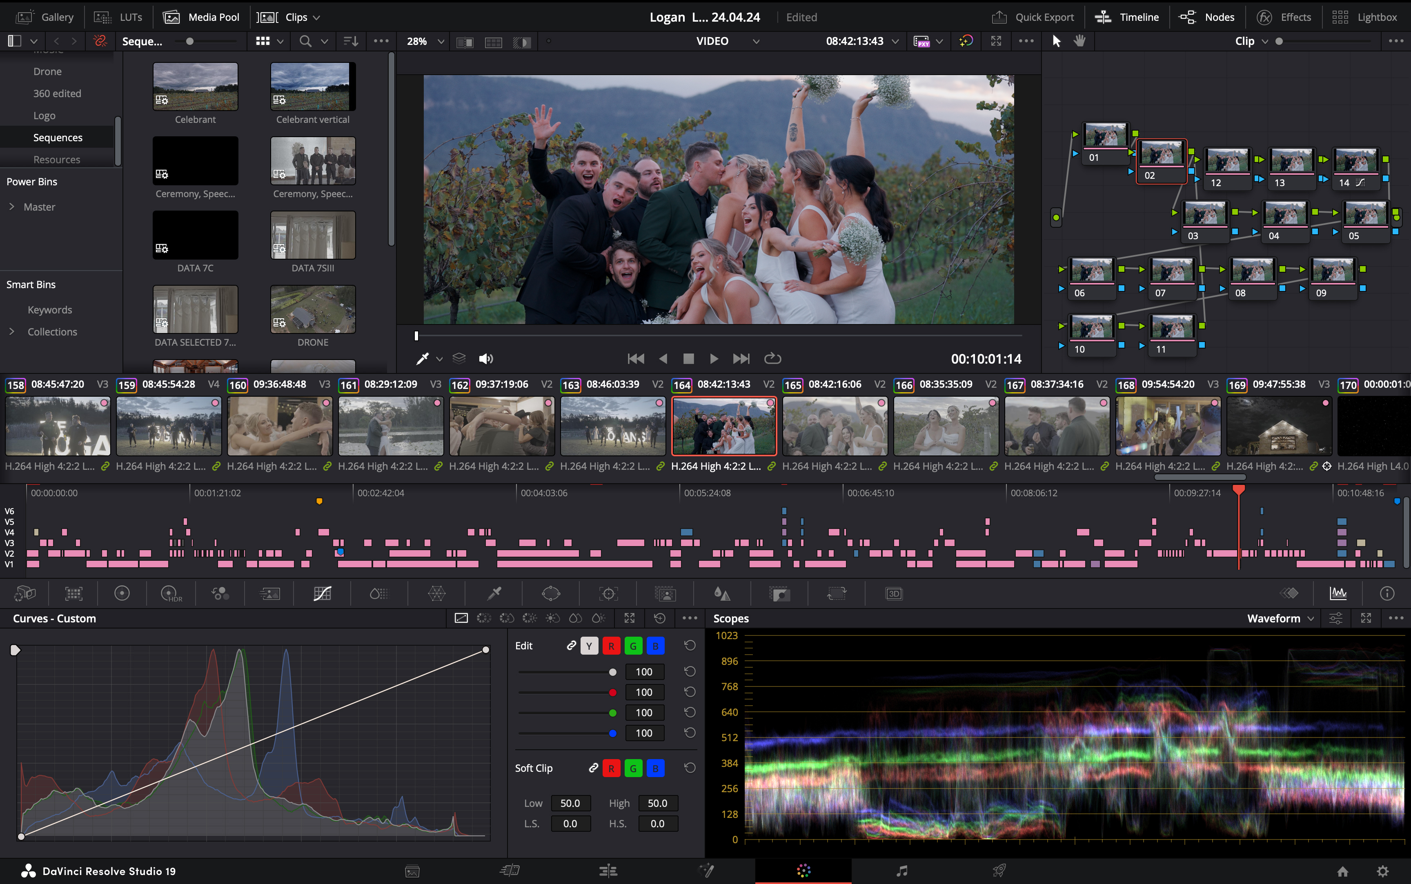Toggle playback loop in viewer
Viewport: 1411px width, 884px height.
(772, 358)
